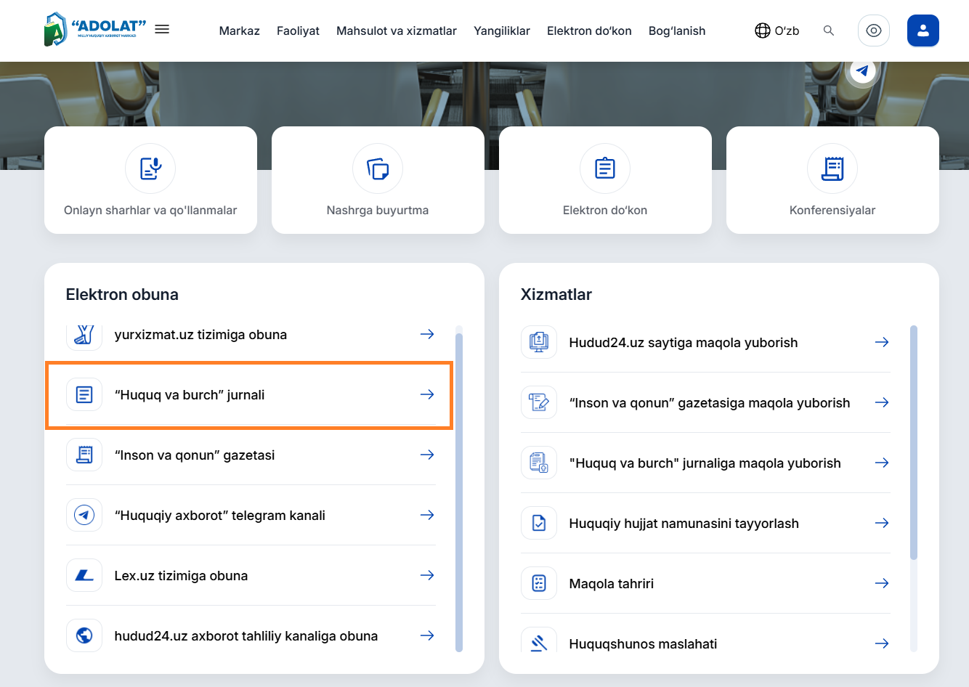Open the hamburger menu beside the logo
969x687 pixels.
162,29
